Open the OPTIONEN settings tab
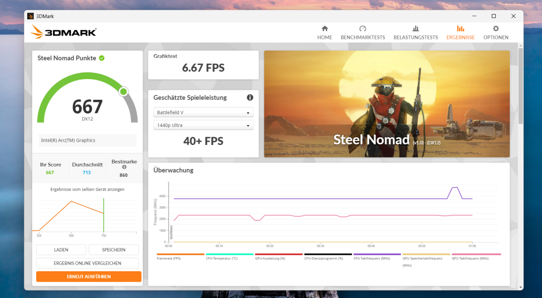 pyautogui.click(x=496, y=33)
